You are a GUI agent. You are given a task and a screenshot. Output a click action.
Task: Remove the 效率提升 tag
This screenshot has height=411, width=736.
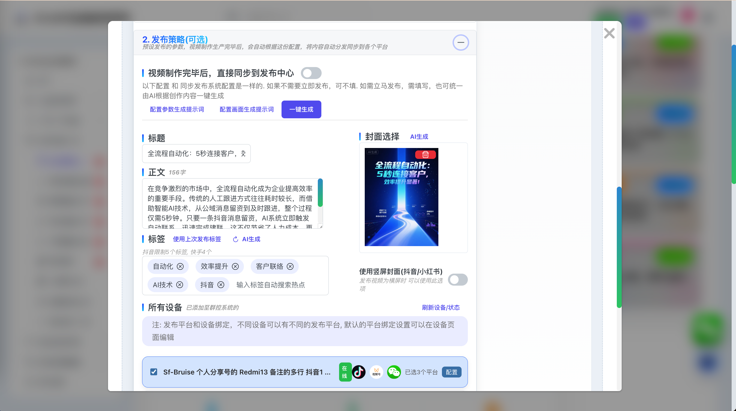pos(235,266)
